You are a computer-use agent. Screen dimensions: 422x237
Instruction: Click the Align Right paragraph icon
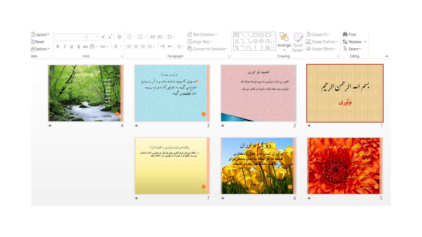click(143, 46)
